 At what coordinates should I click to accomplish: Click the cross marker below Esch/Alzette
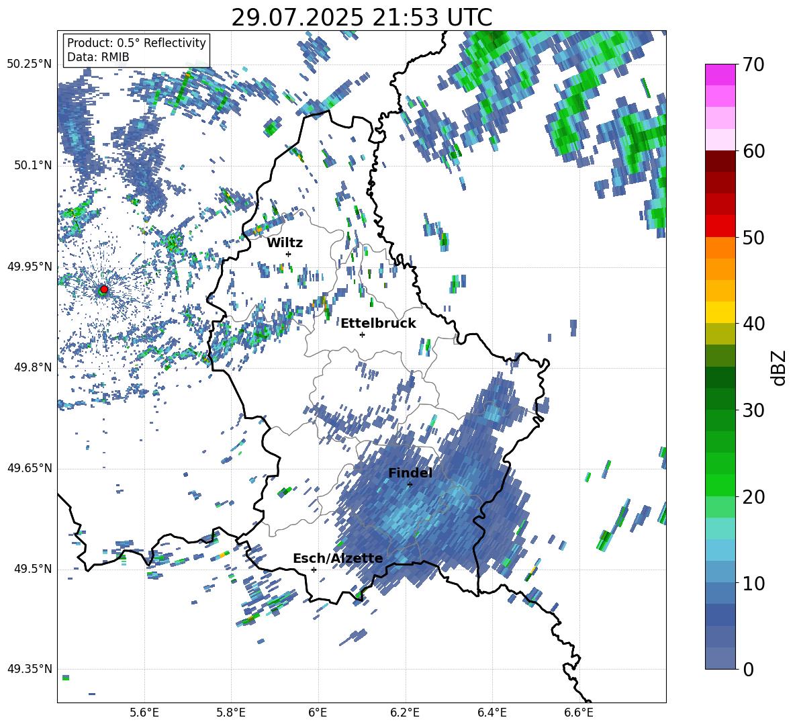click(314, 570)
